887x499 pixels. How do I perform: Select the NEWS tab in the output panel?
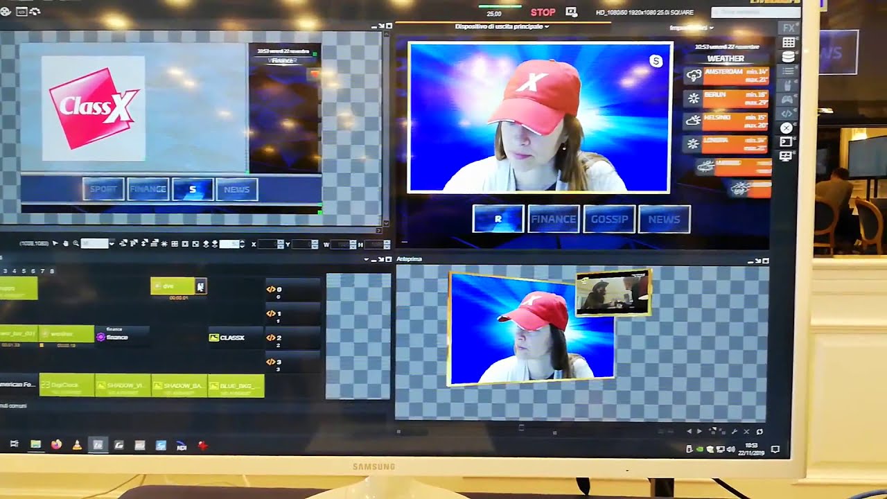pos(664,218)
